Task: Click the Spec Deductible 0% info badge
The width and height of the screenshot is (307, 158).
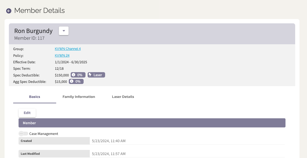Action: [78, 75]
